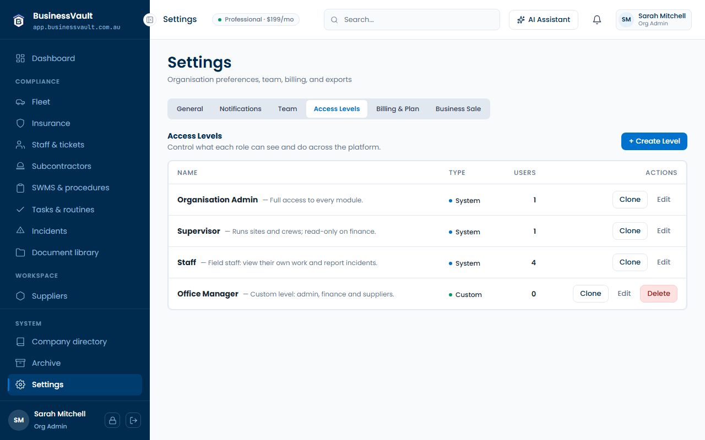Open the Billing & Plan tab
Image resolution: width=705 pixels, height=440 pixels.
pyautogui.click(x=398, y=109)
